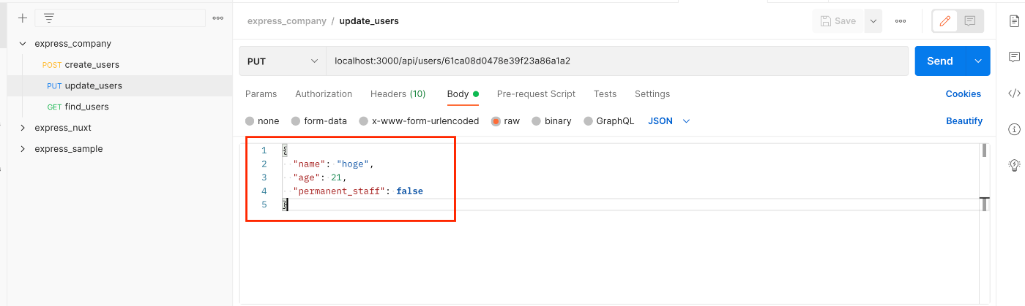Viewport: 1025px width, 306px height.
Task: Create a new collection with plus icon
Action: [x=23, y=18]
